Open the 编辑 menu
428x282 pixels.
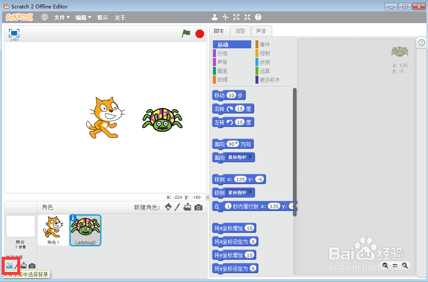coord(83,17)
